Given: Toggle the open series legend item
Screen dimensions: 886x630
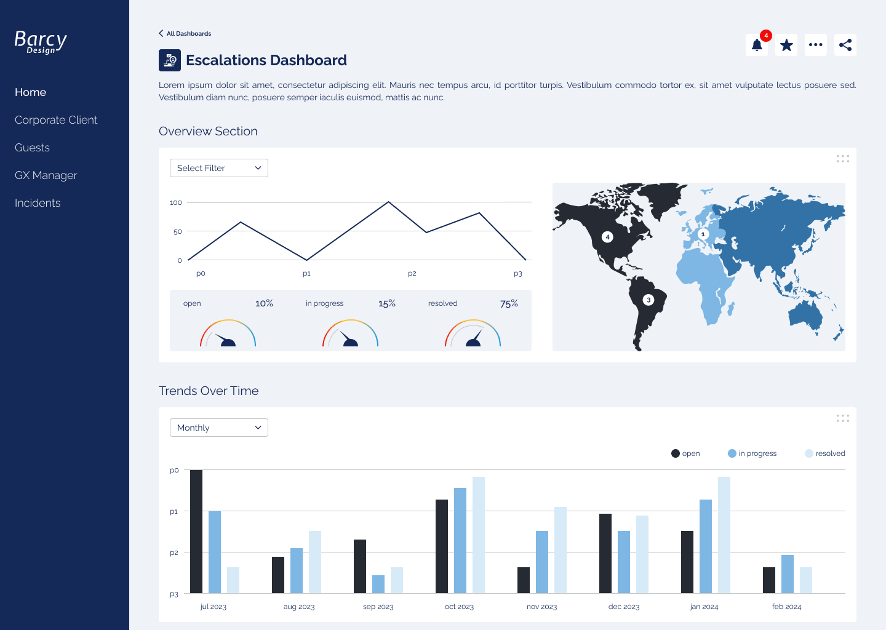Looking at the screenshot, I should coord(685,453).
